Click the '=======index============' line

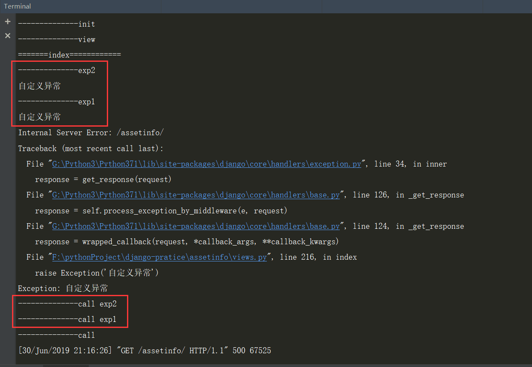[70, 55]
